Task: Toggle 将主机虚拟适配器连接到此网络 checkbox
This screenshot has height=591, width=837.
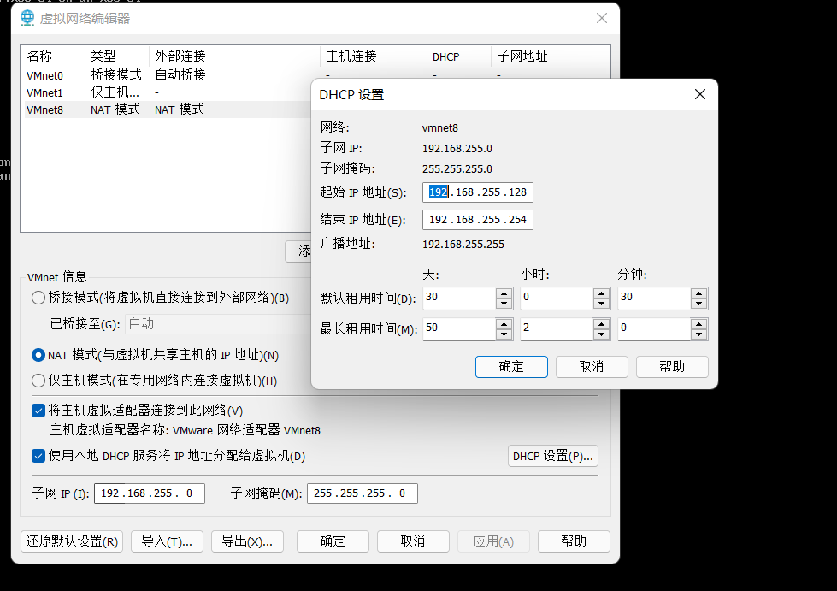Action: point(38,411)
